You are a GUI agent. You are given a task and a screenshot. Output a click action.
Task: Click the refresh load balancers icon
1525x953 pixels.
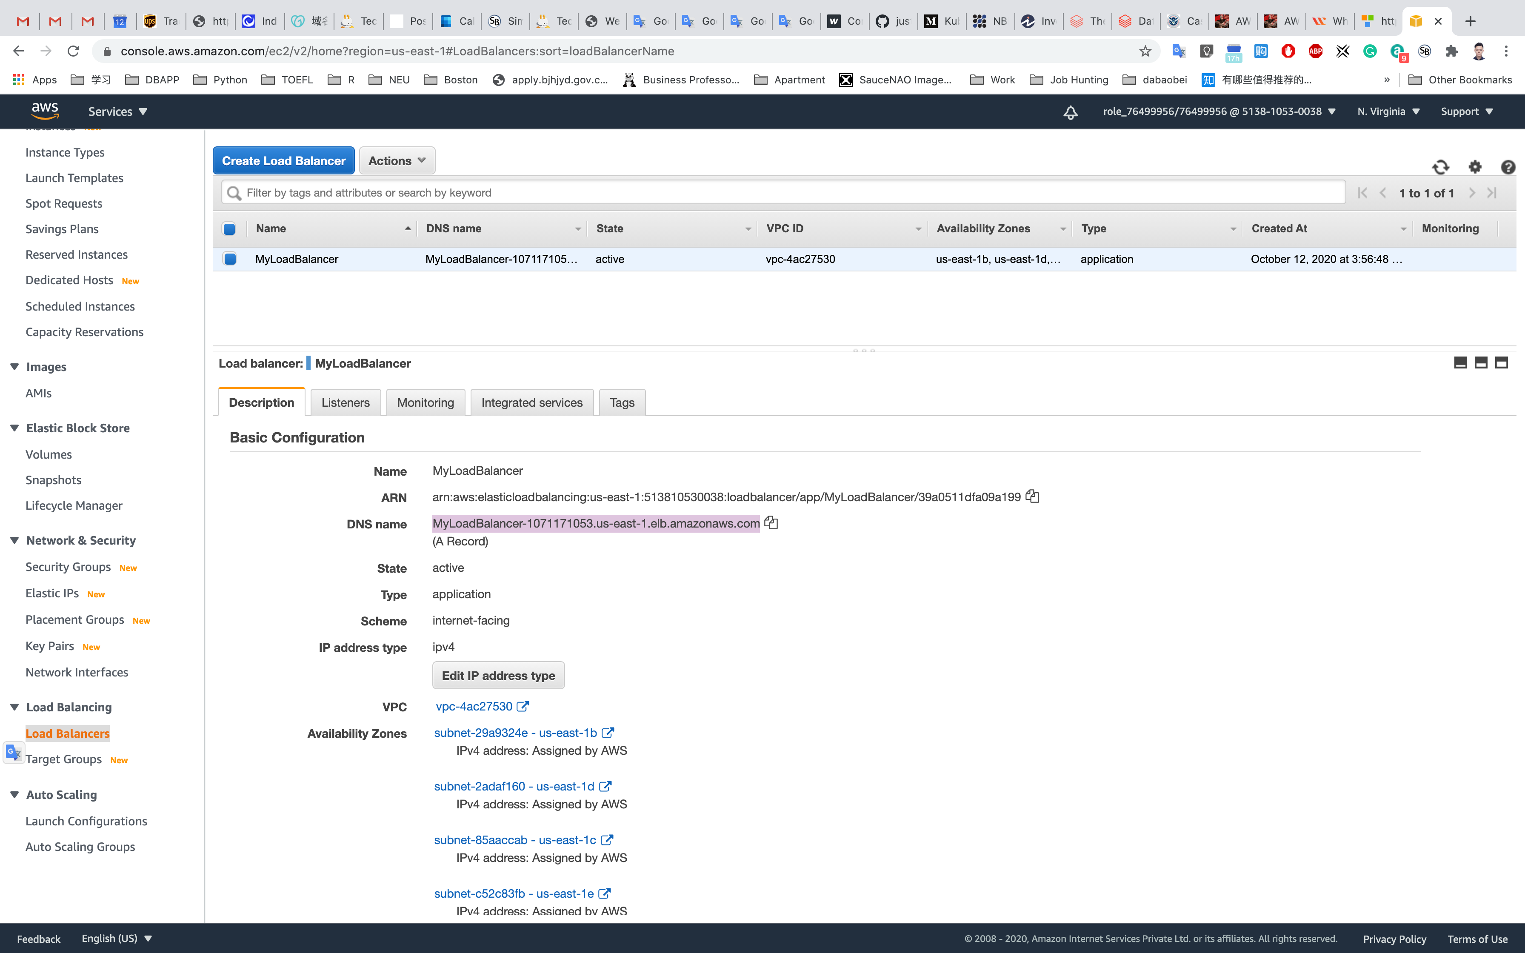pos(1441,167)
